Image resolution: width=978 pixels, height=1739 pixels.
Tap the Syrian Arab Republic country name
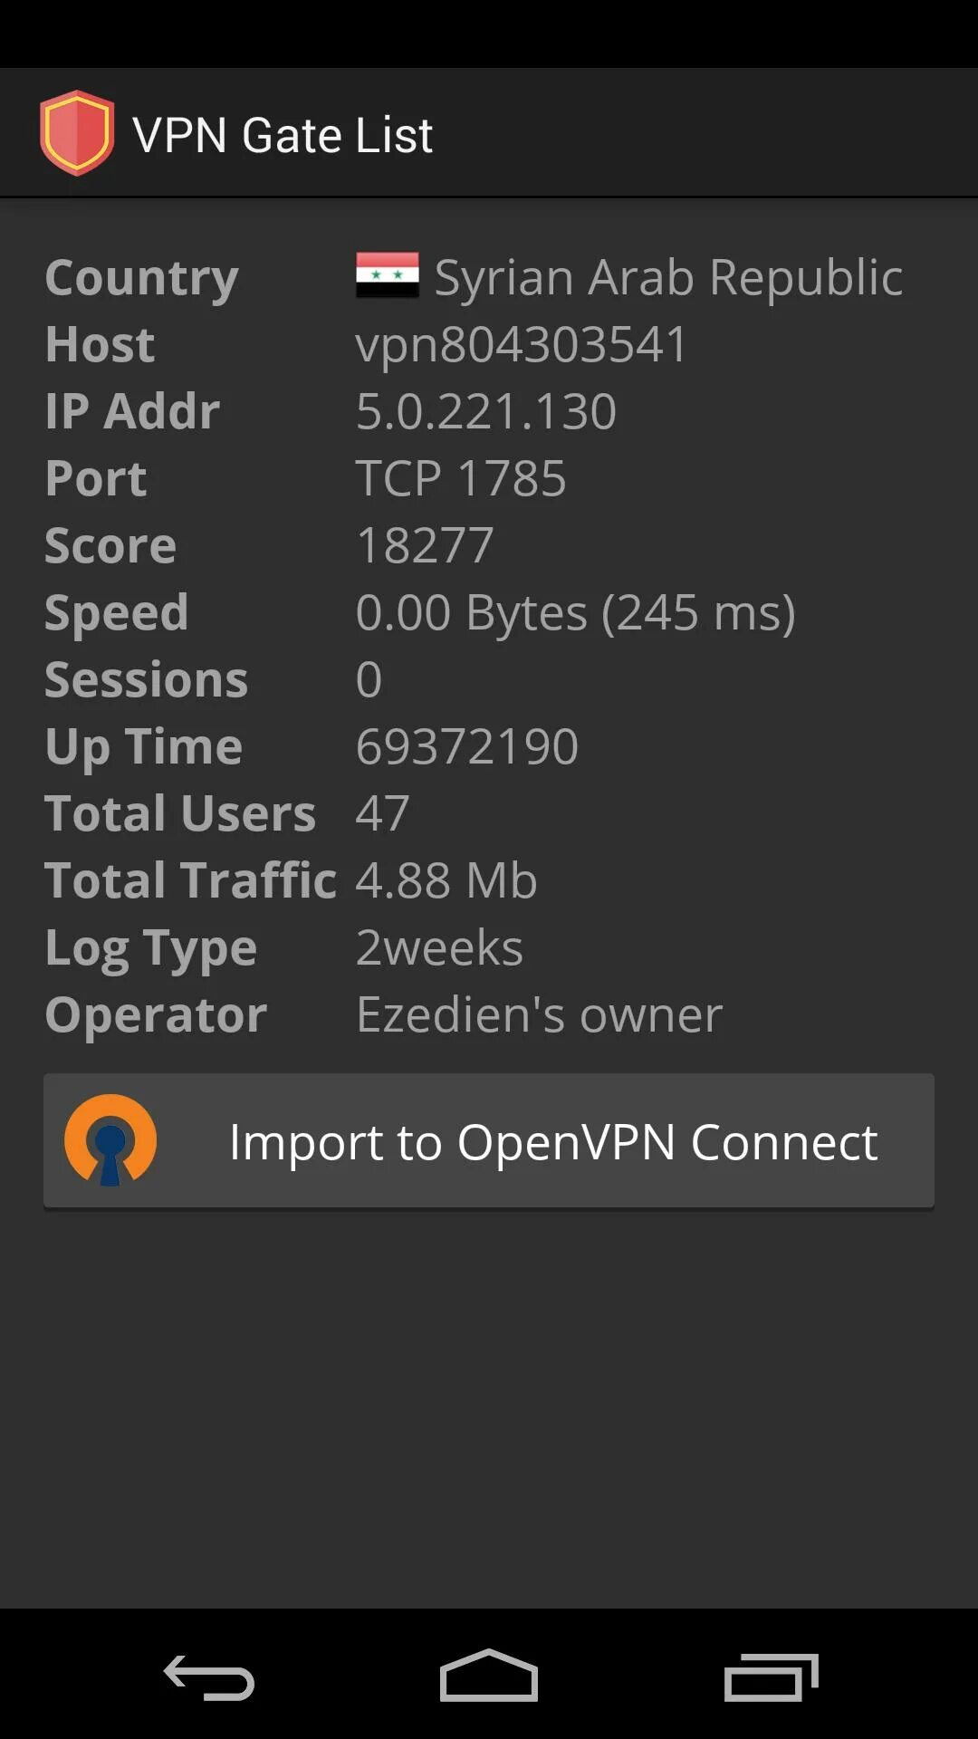(668, 277)
